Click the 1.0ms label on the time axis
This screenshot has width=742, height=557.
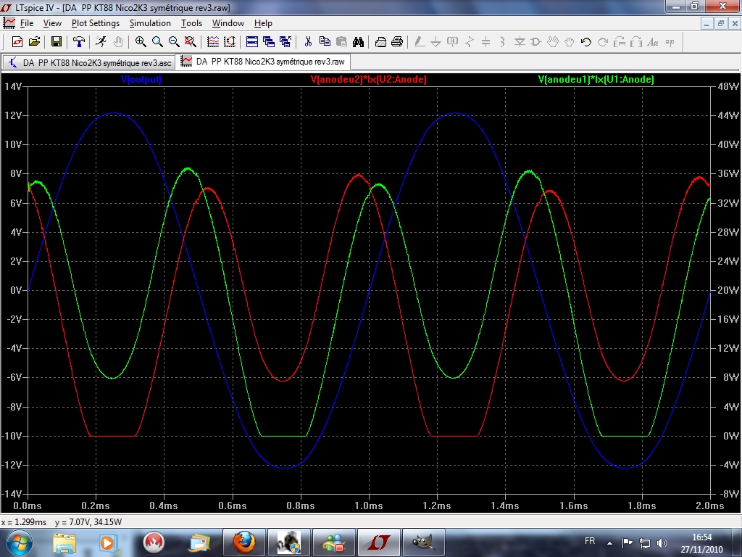[369, 506]
